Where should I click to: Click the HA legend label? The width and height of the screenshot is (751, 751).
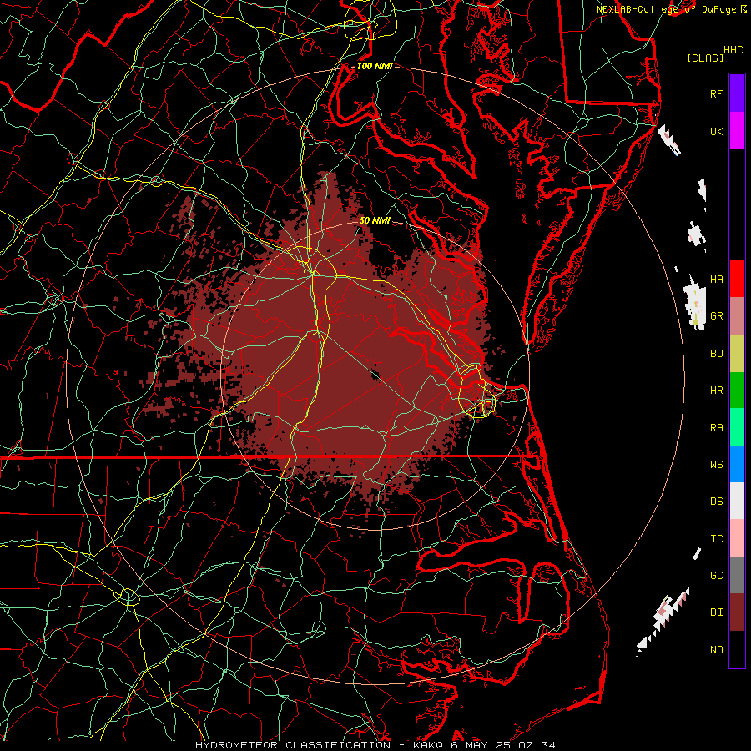pos(716,279)
